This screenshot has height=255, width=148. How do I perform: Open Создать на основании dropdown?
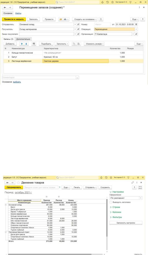point(85,19)
